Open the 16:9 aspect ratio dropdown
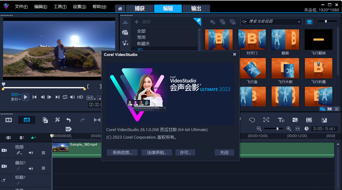 tap(91, 98)
